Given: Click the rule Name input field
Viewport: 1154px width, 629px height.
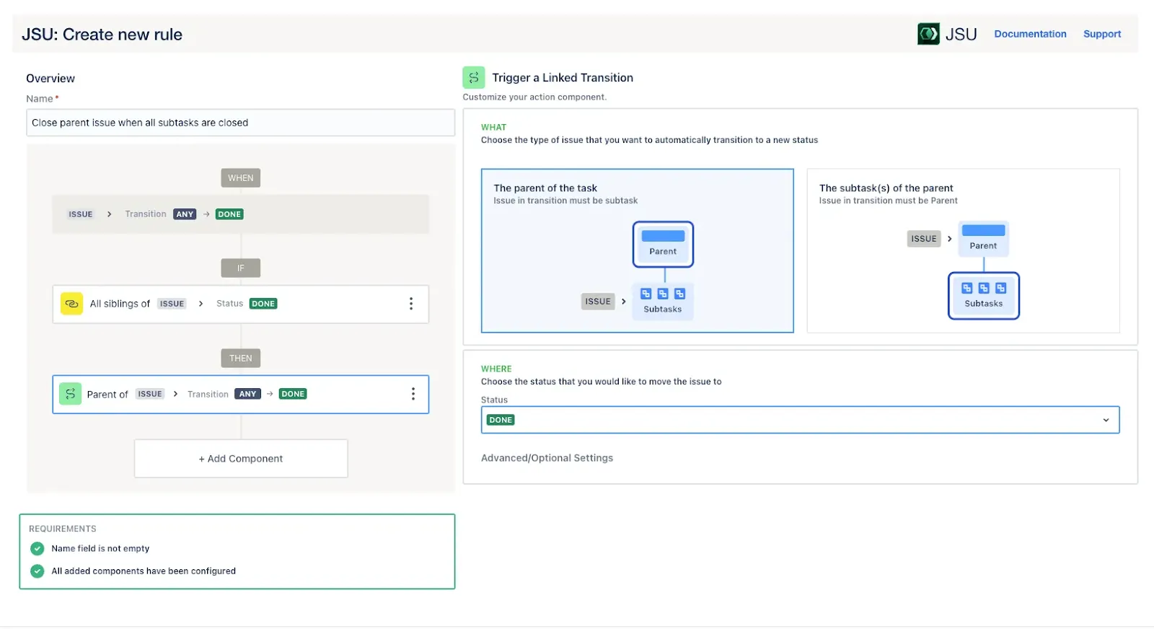Looking at the screenshot, I should (x=240, y=123).
